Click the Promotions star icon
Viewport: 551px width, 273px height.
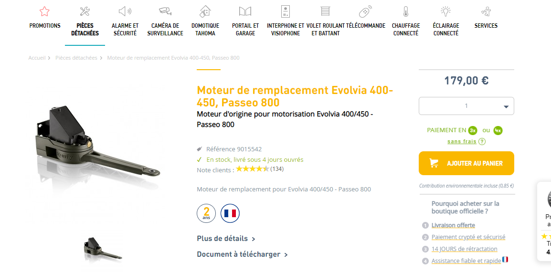44,11
